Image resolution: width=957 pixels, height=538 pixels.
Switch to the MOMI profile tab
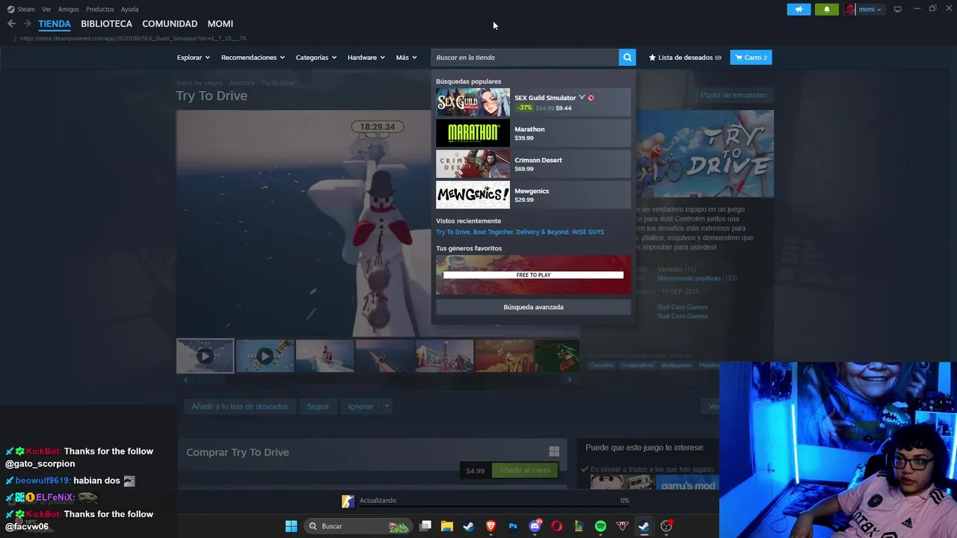(221, 24)
